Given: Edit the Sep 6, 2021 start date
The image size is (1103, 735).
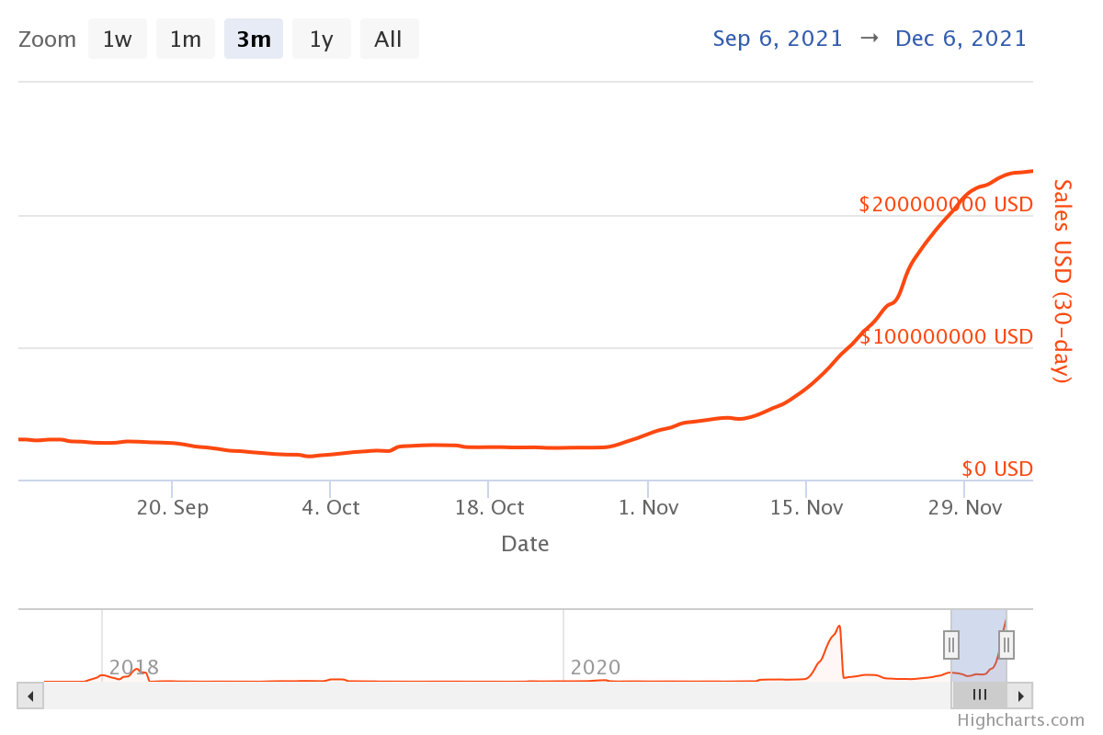Looking at the screenshot, I should click(x=778, y=39).
